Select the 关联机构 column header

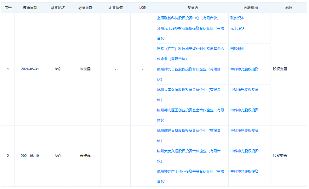(250, 8)
